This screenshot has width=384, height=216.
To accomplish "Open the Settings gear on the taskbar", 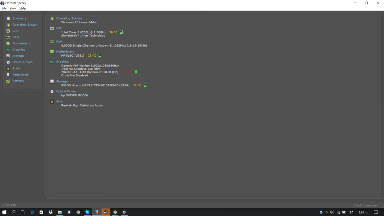I will click(x=124, y=212).
